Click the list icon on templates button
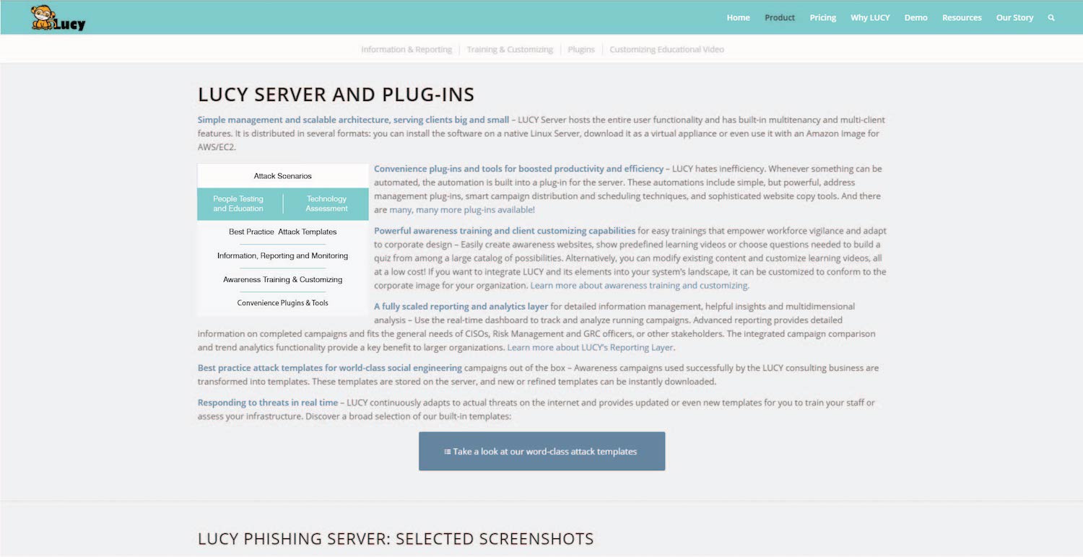 [x=447, y=452]
